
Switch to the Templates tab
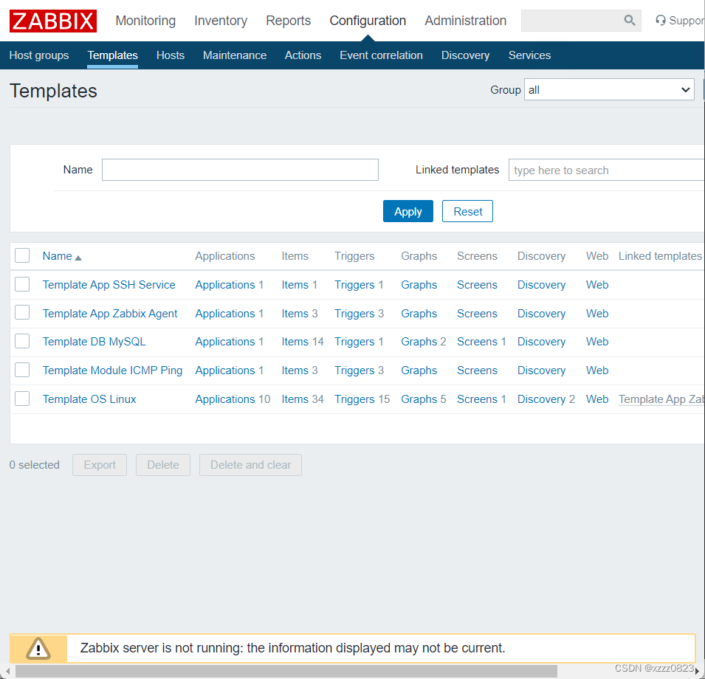(x=112, y=55)
